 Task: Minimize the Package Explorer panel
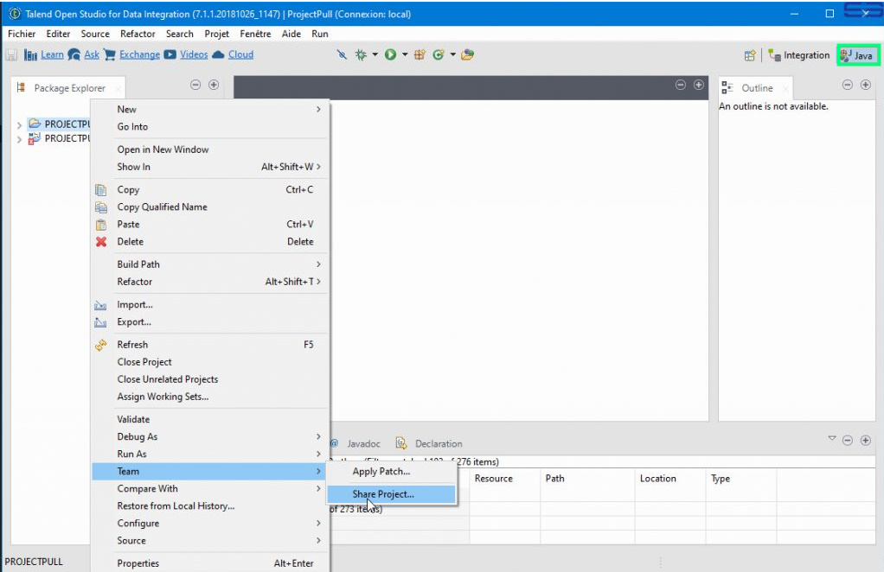(195, 85)
